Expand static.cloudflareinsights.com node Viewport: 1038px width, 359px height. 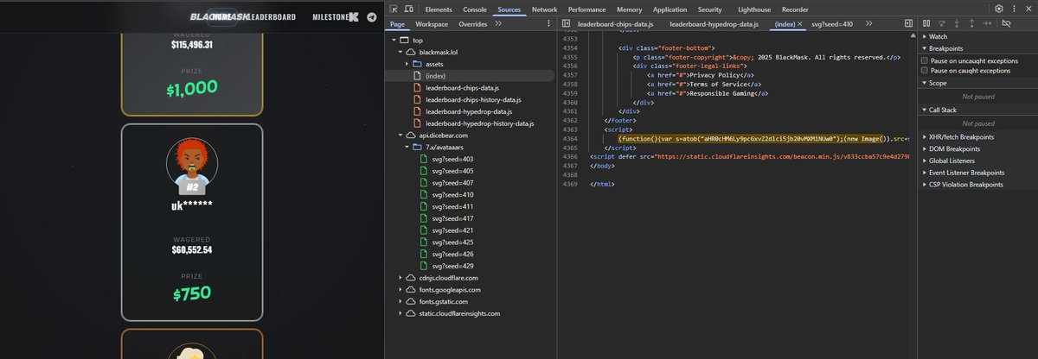click(400, 313)
